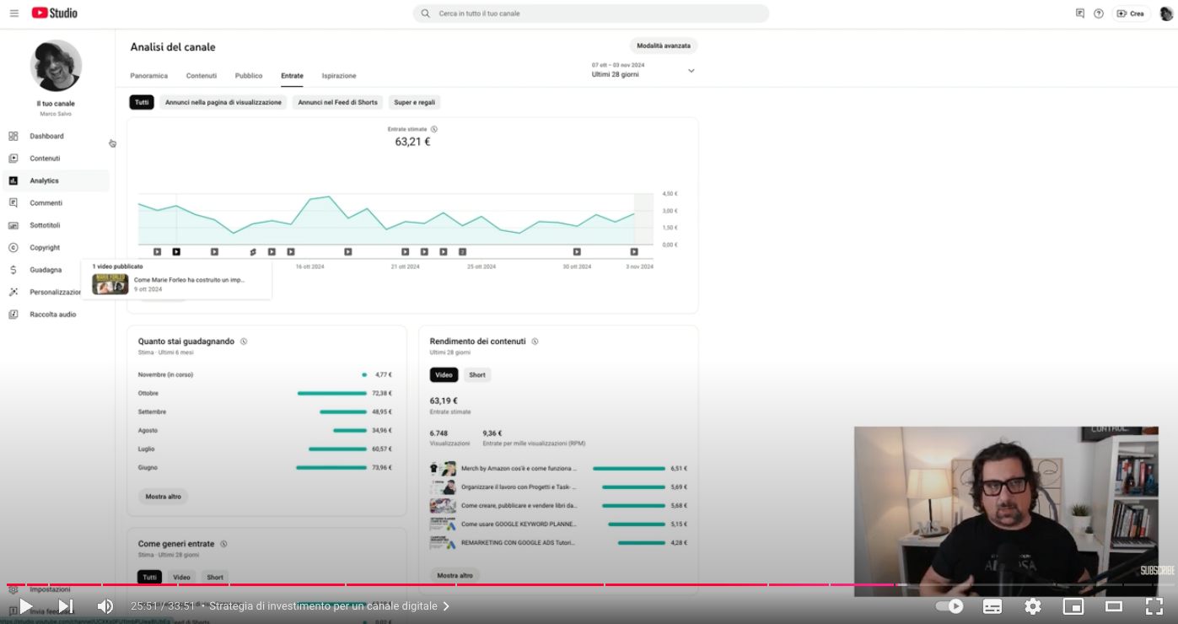Viewport: 1178px width, 624px height.
Task: Switch to the Ispirazione tab
Action: click(x=339, y=76)
